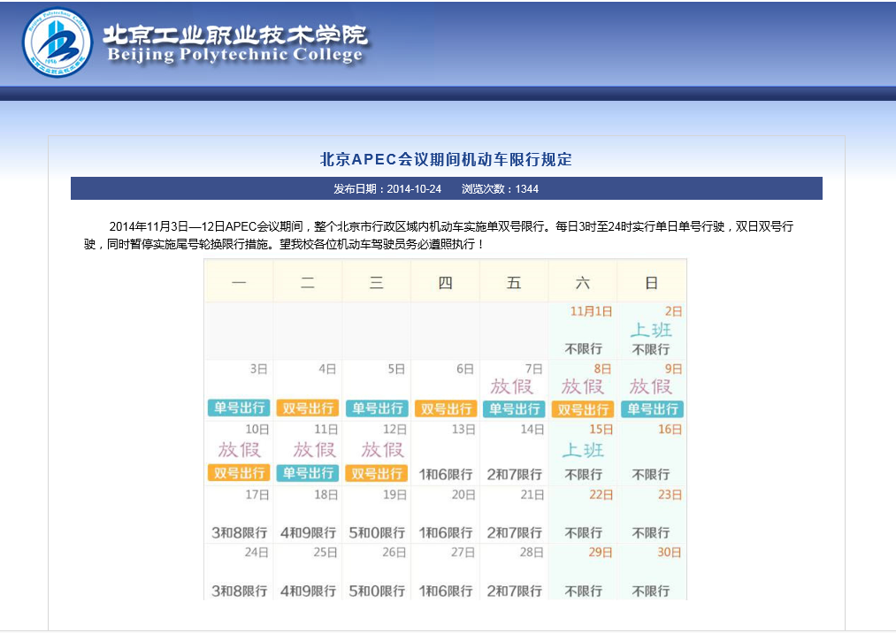Image resolution: width=896 pixels, height=633 pixels.
Task: Click the 不限行 text under 23日
Action: pos(651,533)
